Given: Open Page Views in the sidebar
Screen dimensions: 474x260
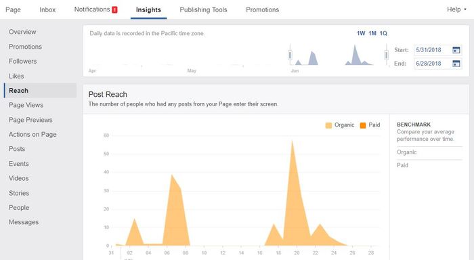Looking at the screenshot, I should coord(26,105).
